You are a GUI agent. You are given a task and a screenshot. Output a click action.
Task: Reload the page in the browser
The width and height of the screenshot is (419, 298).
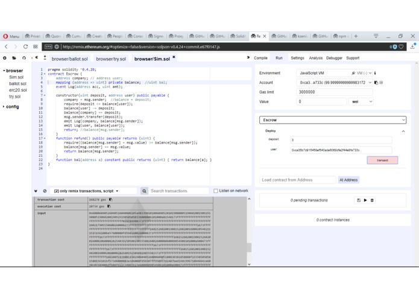click(x=25, y=47)
